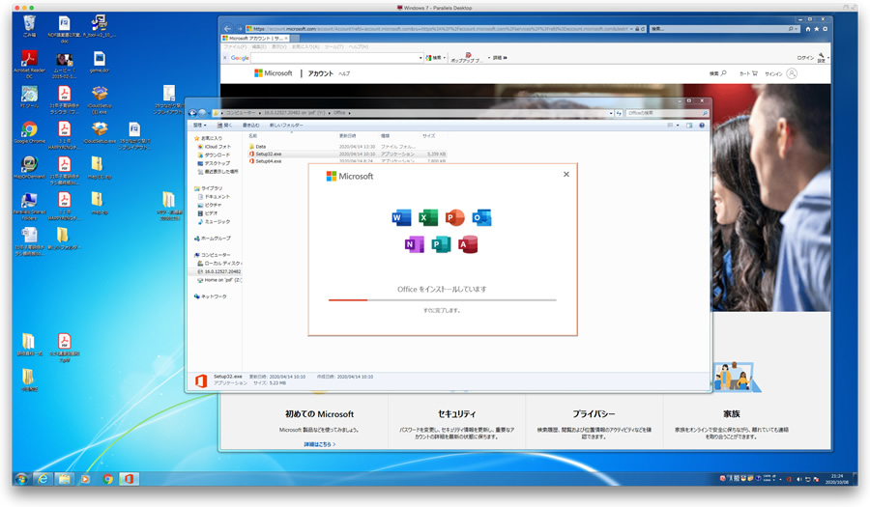Click the cart icon on Microsoft page
This screenshot has height=507, width=870.
[754, 73]
